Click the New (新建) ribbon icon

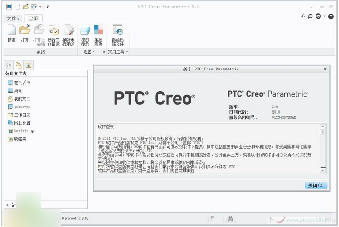(12, 30)
